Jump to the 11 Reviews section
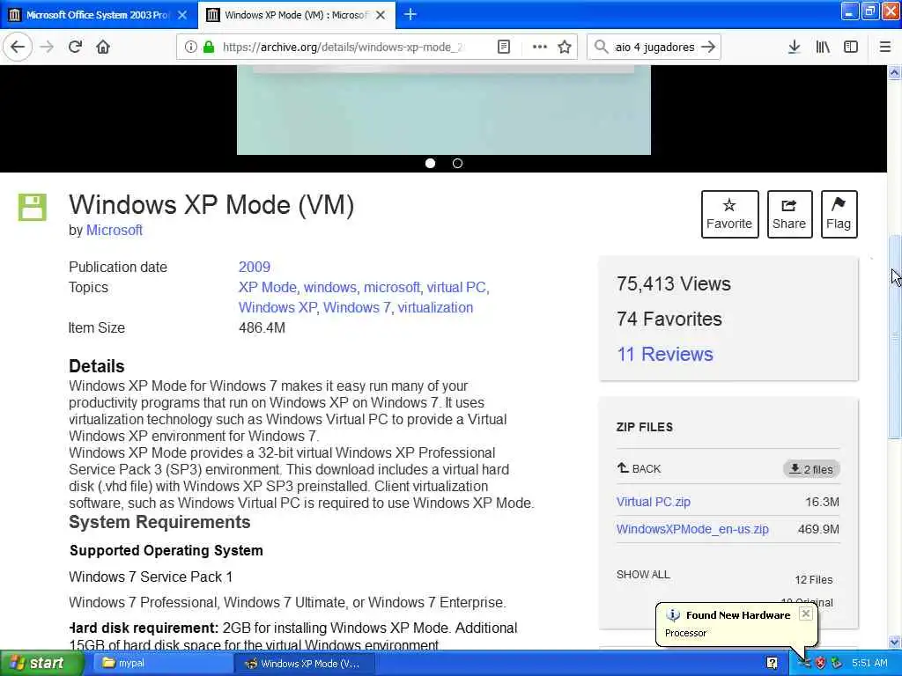Image resolution: width=902 pixels, height=676 pixels. pyautogui.click(x=664, y=354)
